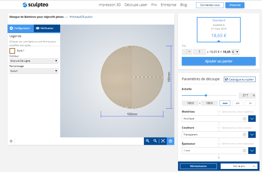
Task: Click the 1 mm thickness info icon
Action: coord(244,151)
